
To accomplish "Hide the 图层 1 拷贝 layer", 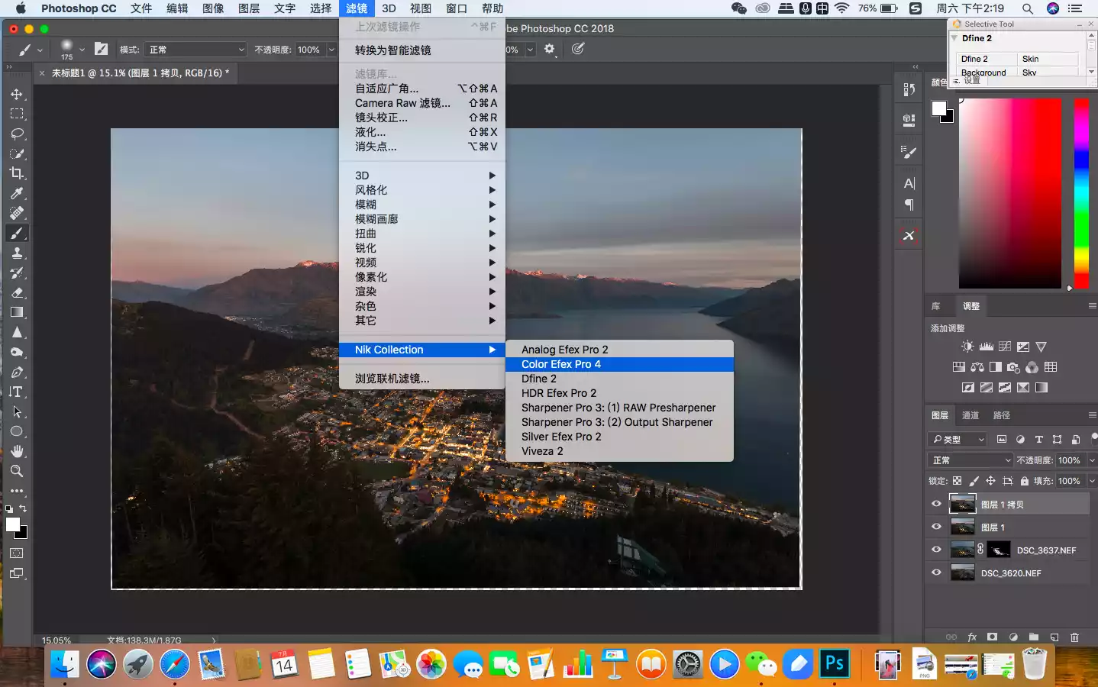I will pyautogui.click(x=936, y=504).
